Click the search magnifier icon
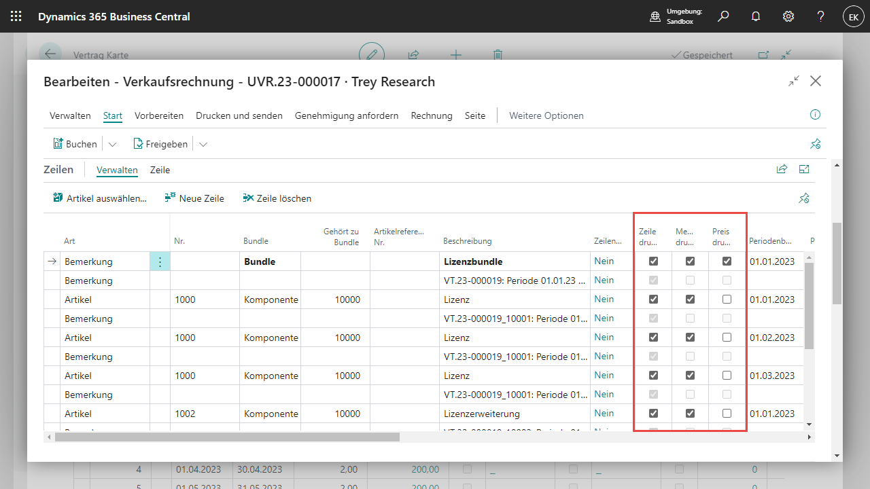 (x=723, y=16)
